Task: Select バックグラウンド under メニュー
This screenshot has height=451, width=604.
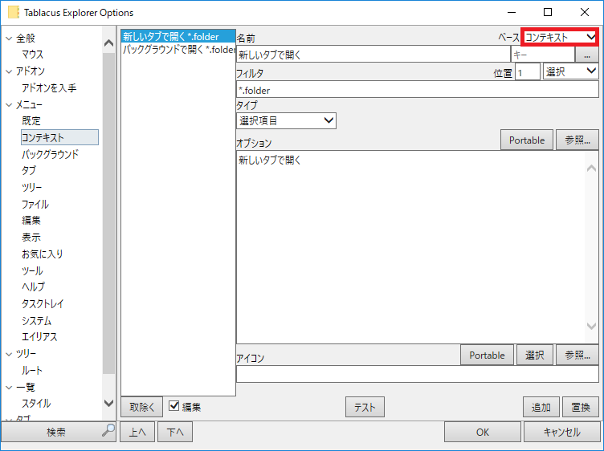Action: [x=50, y=154]
